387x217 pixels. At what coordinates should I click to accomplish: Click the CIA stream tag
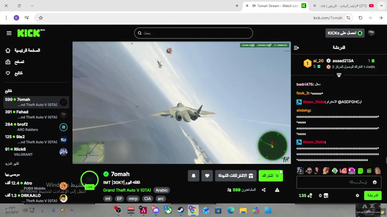148,199
